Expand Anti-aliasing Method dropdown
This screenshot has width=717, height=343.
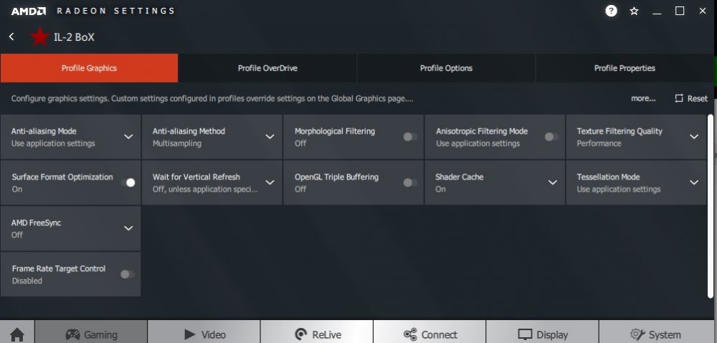[270, 137]
